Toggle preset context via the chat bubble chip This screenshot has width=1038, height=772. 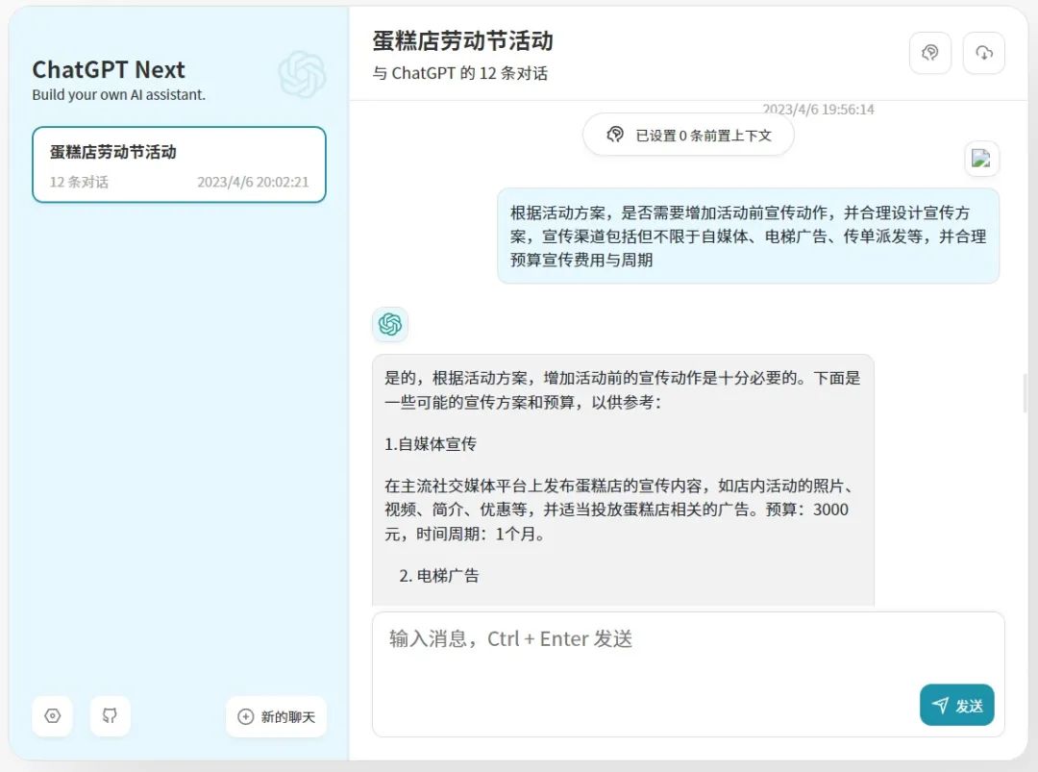coord(615,135)
